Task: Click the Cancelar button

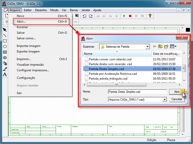Action: click(x=177, y=99)
